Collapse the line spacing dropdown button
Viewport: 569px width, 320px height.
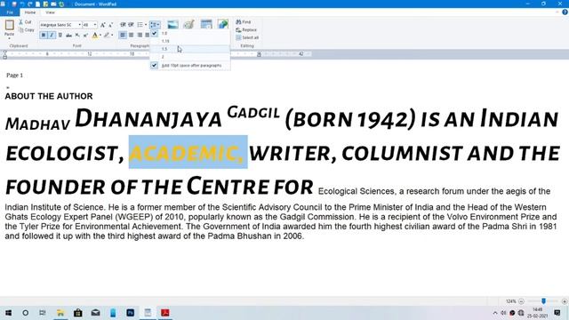tap(155, 25)
